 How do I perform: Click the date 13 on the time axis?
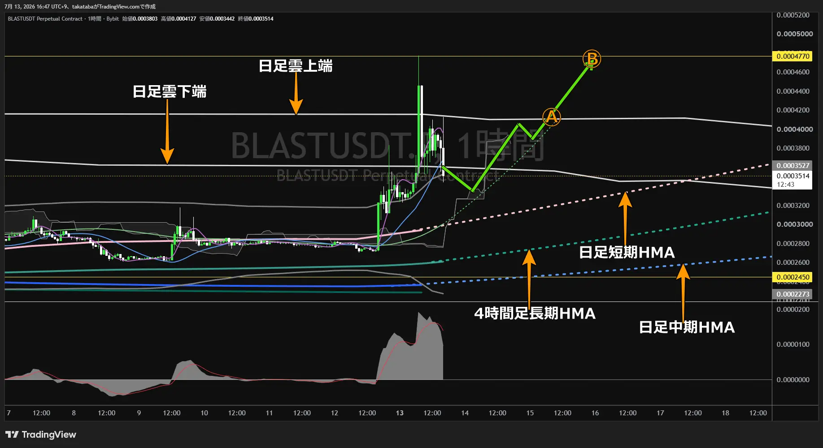click(x=400, y=413)
